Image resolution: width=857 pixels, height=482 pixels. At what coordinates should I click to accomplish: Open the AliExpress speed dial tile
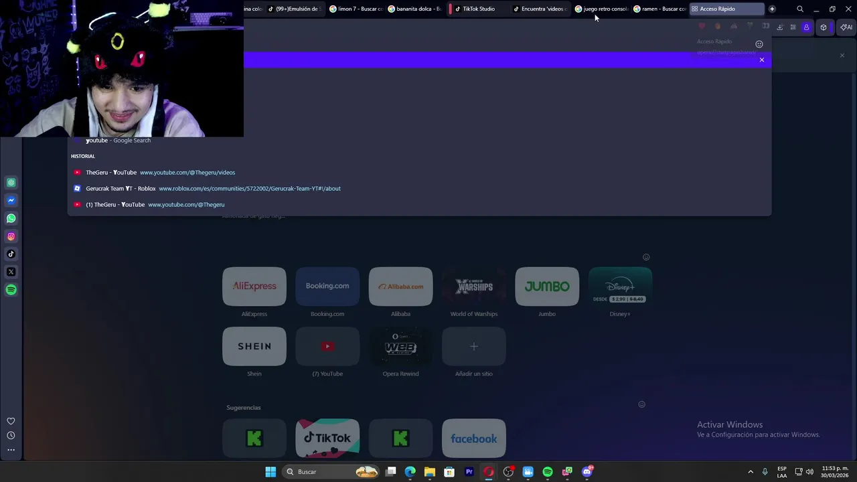coord(254,287)
